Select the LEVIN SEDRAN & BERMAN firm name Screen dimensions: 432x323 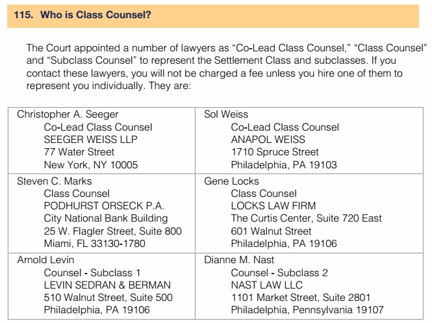pyautogui.click(x=107, y=285)
